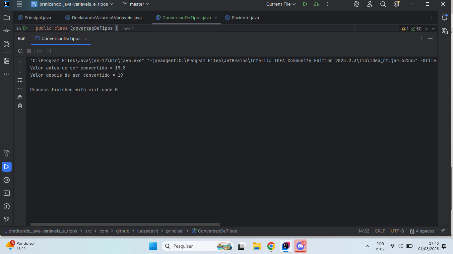
Task: Start debugging with the bug icon
Action: pyautogui.click(x=316, y=4)
